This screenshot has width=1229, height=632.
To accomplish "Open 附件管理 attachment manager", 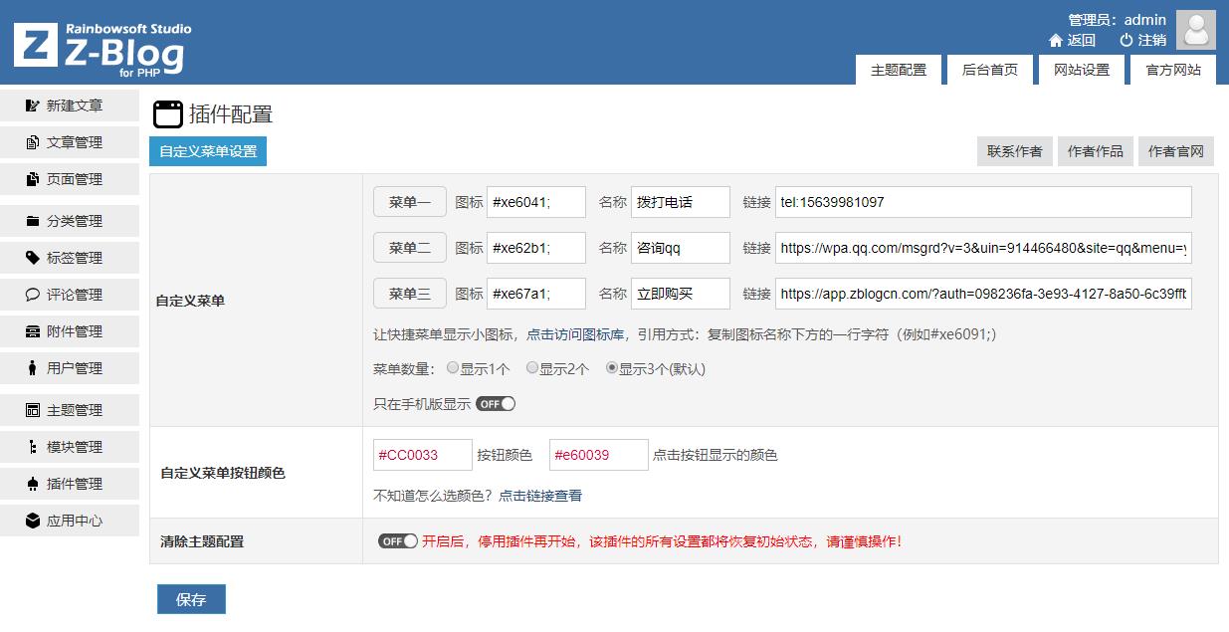I will (x=66, y=330).
